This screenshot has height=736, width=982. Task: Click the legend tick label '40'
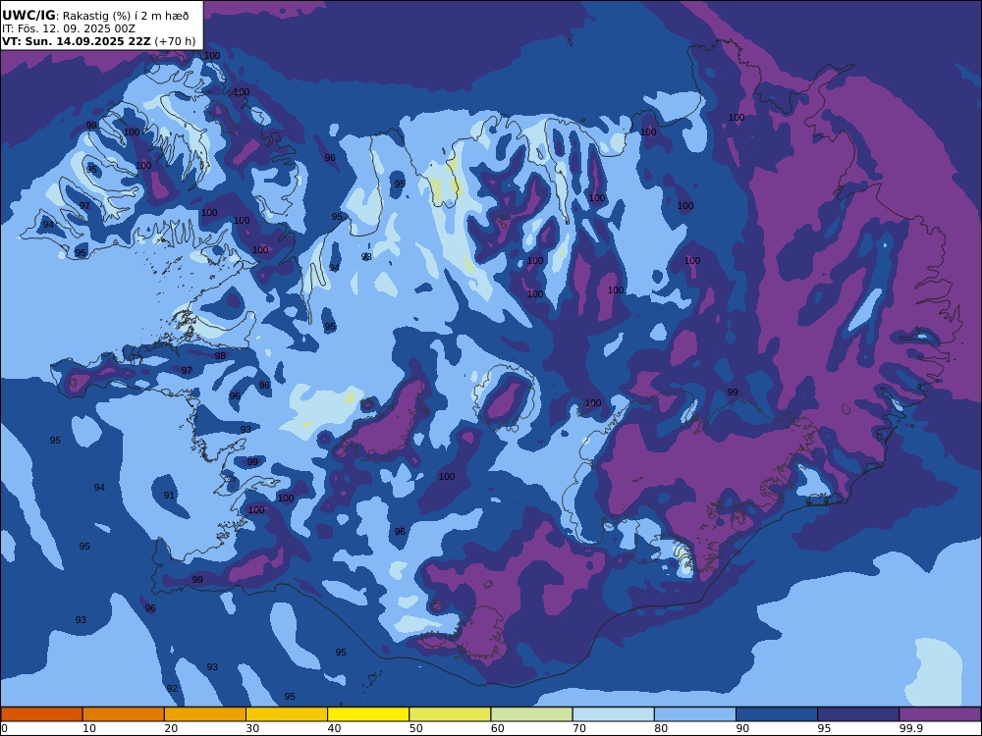(335, 728)
